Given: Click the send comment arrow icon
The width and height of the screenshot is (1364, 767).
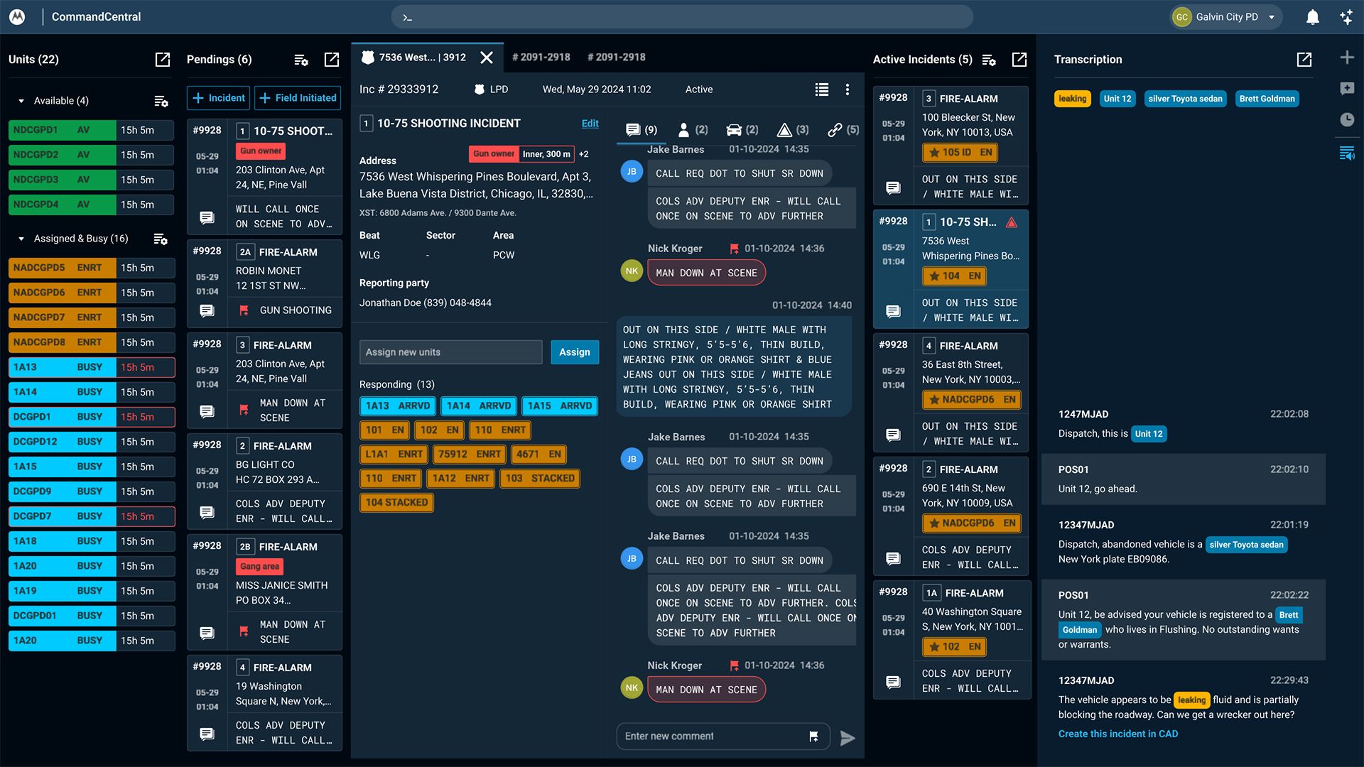Looking at the screenshot, I should 847,738.
